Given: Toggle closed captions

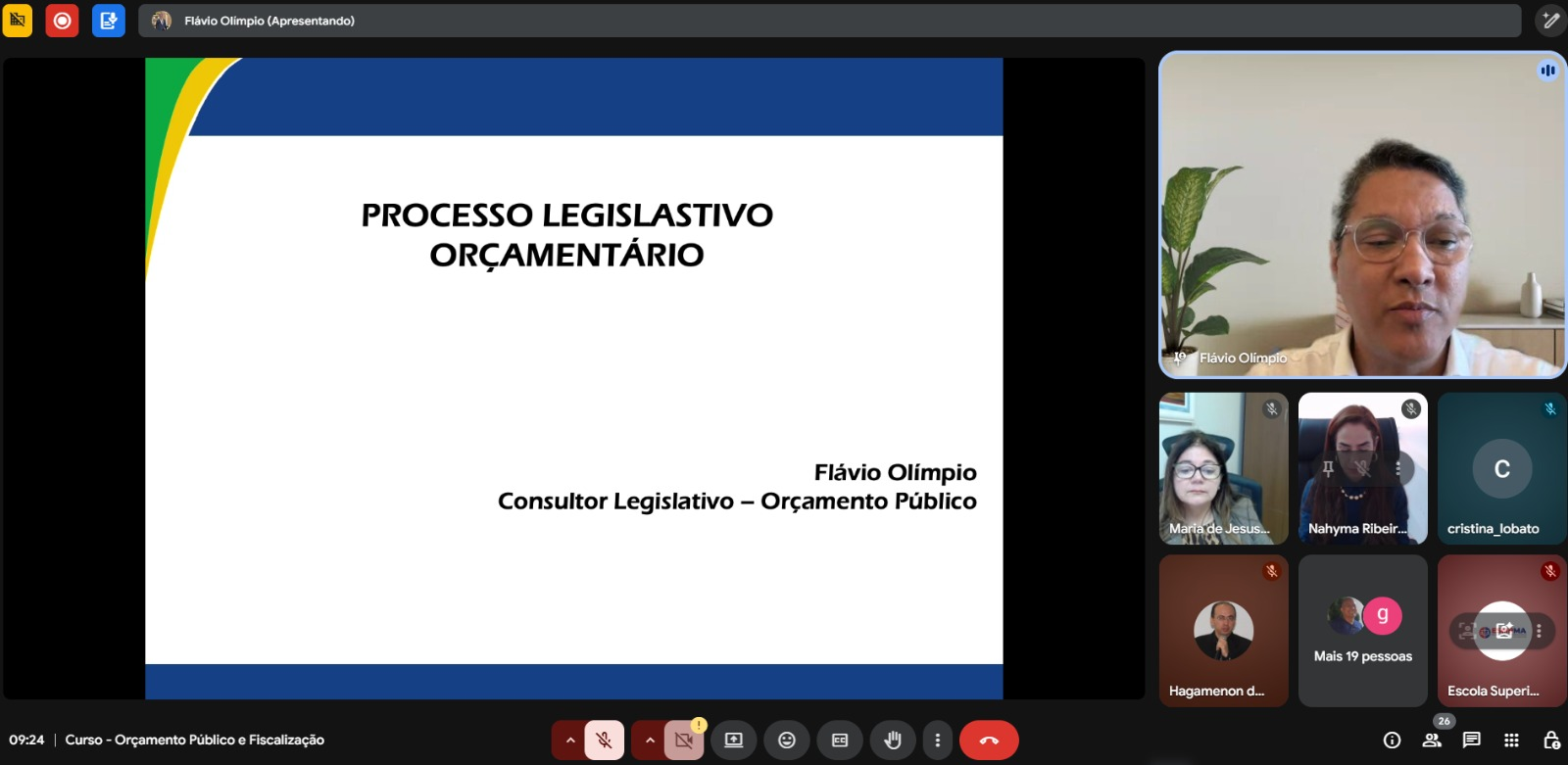Looking at the screenshot, I should pyautogui.click(x=840, y=741).
